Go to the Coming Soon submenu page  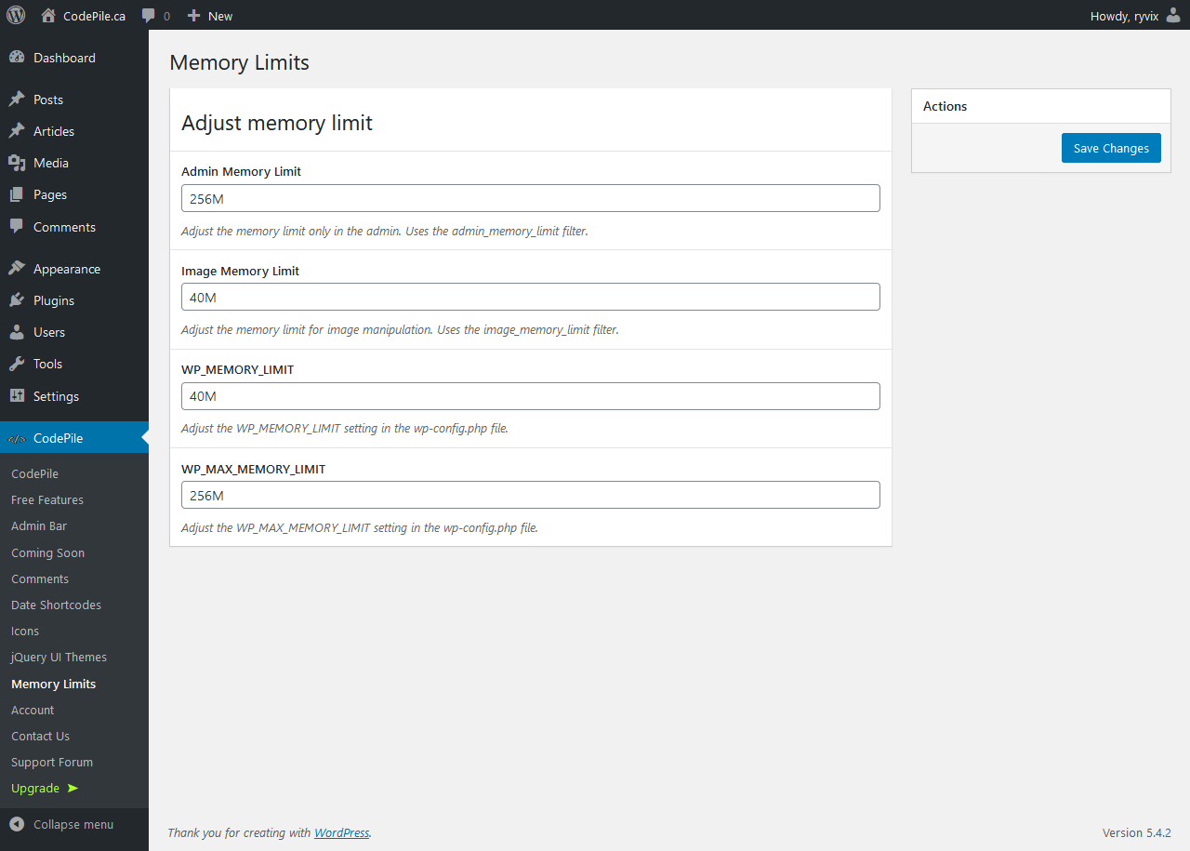tap(47, 552)
